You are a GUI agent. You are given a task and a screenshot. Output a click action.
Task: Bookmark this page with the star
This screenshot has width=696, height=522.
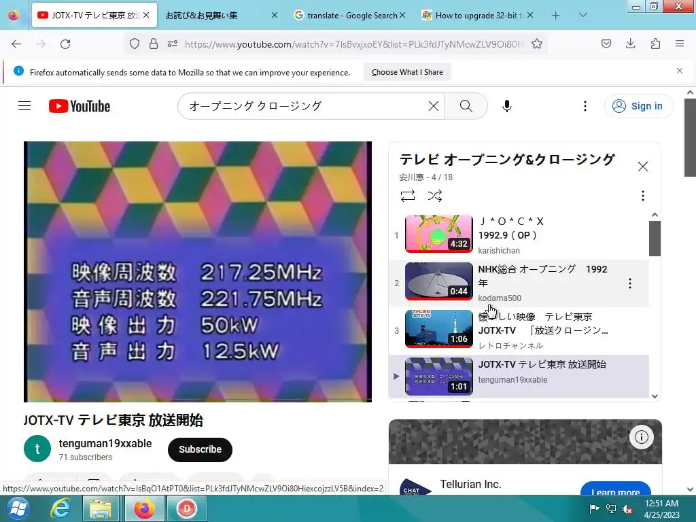[537, 44]
